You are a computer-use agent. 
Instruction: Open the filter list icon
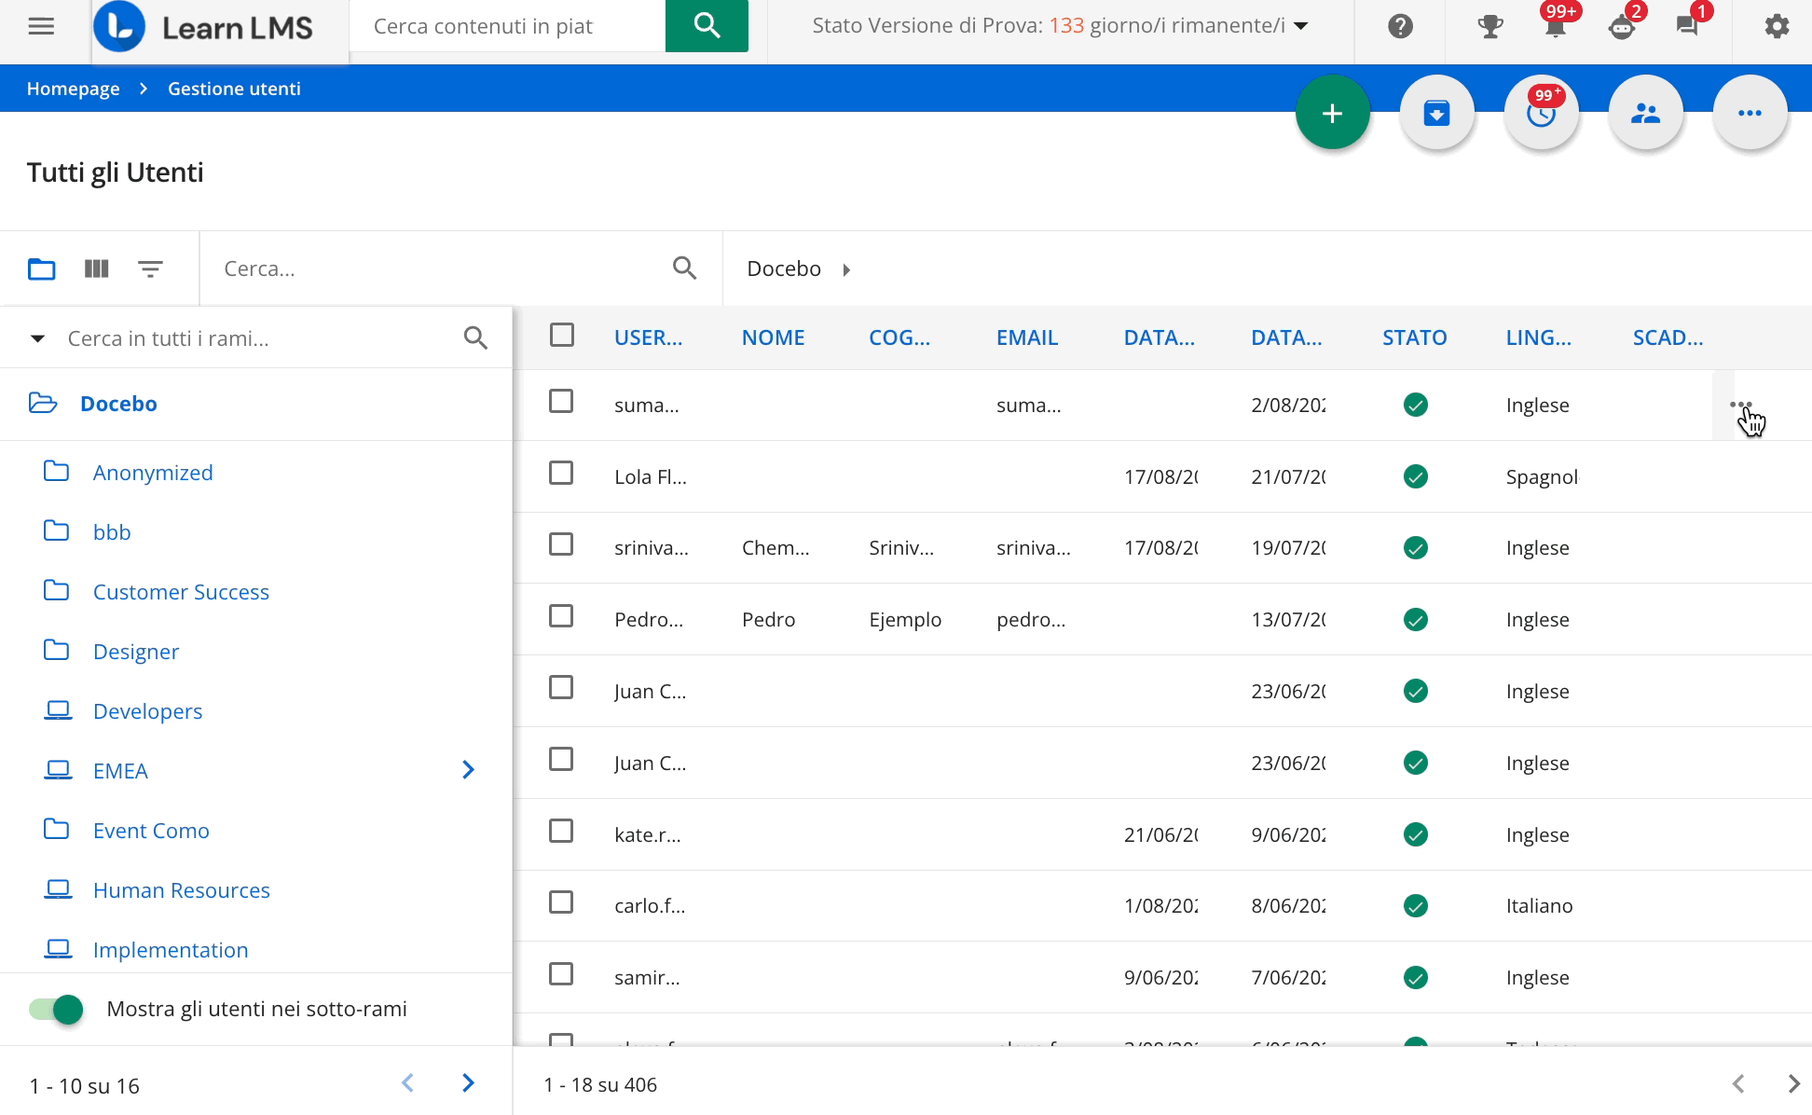point(150,268)
